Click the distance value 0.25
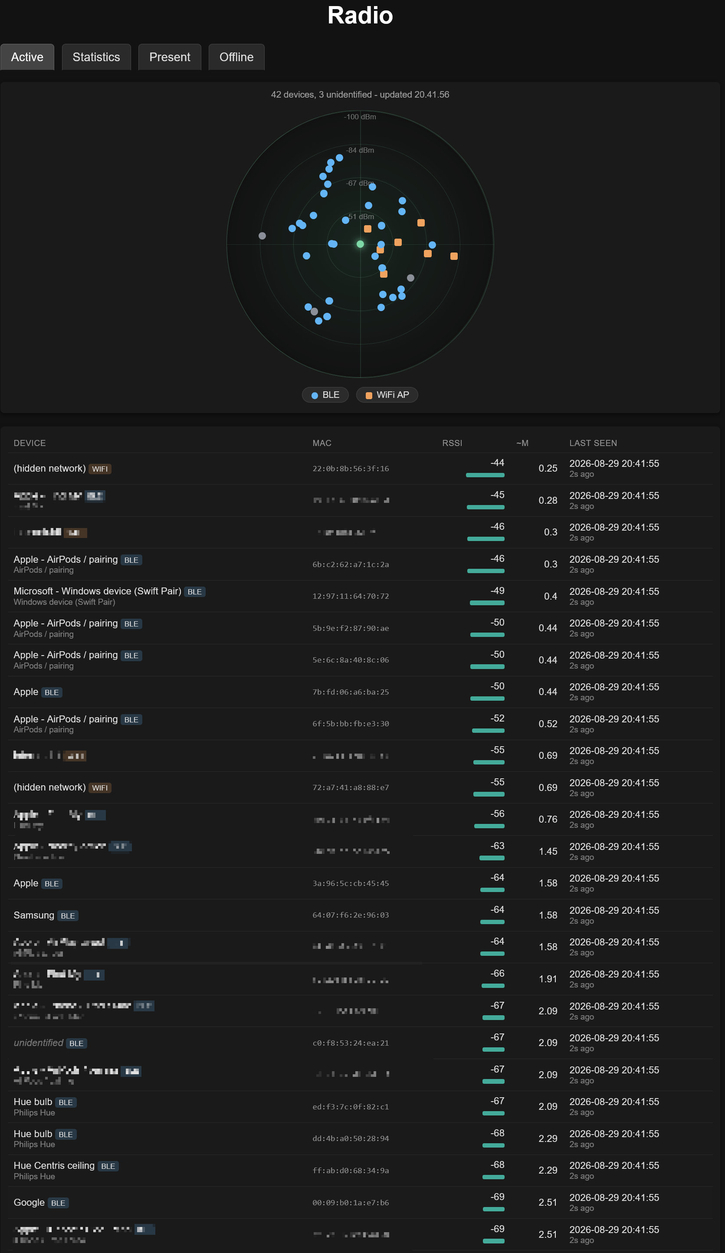This screenshot has height=1253, width=725. coord(548,469)
